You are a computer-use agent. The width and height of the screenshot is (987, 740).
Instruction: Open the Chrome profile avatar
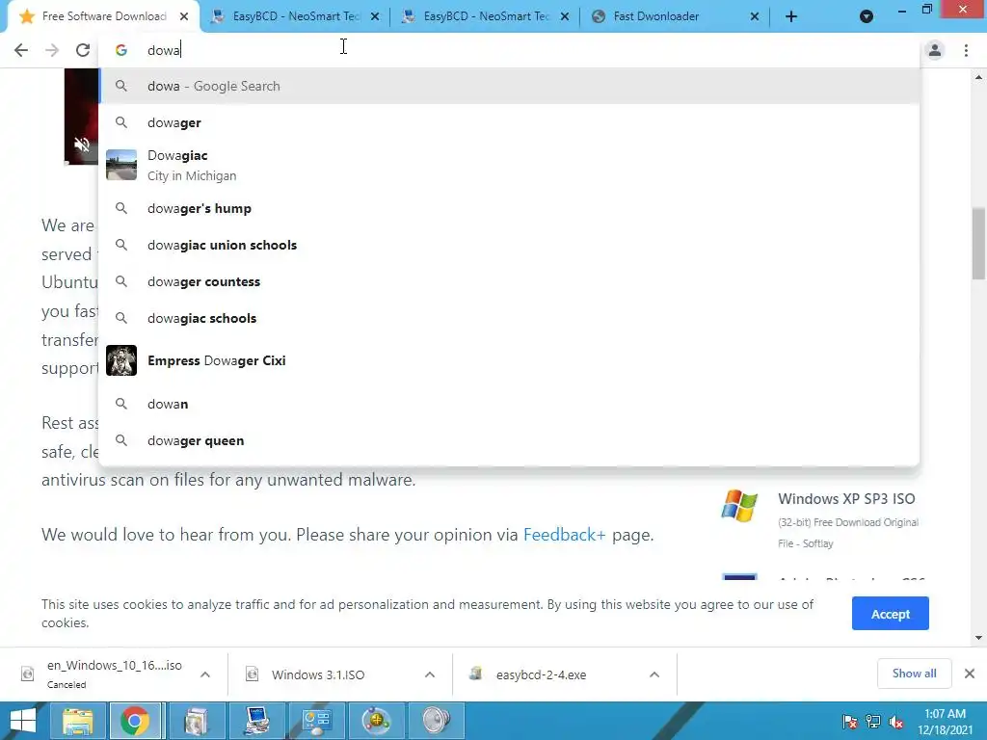point(935,50)
